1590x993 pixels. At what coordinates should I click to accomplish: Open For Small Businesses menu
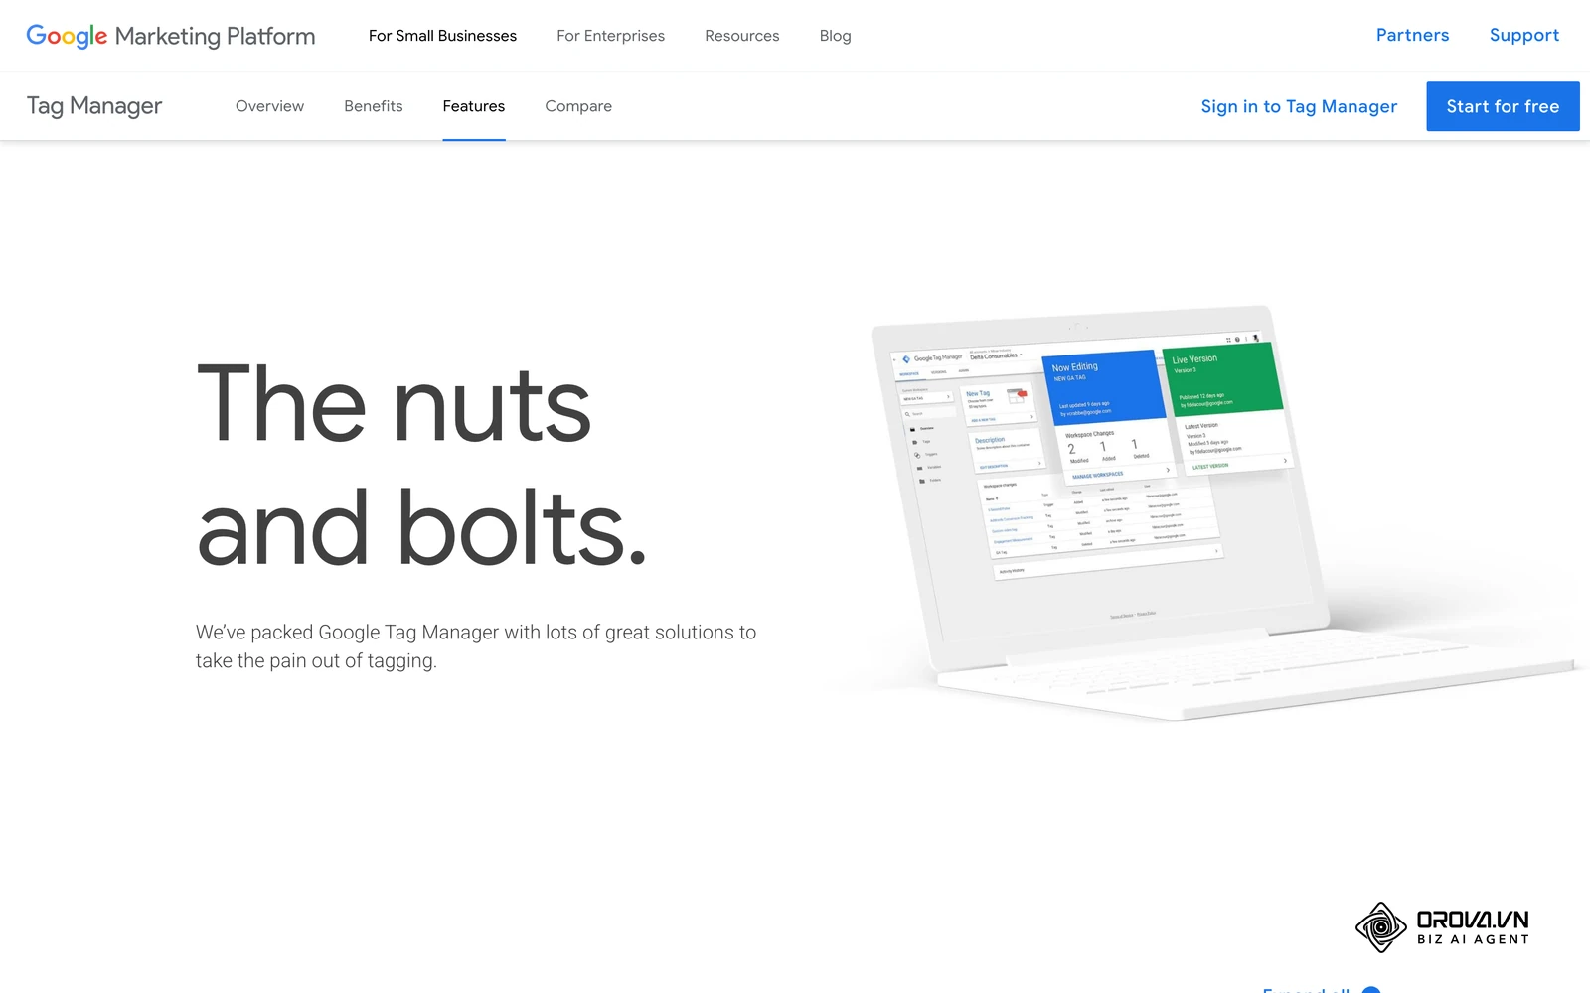click(x=442, y=36)
